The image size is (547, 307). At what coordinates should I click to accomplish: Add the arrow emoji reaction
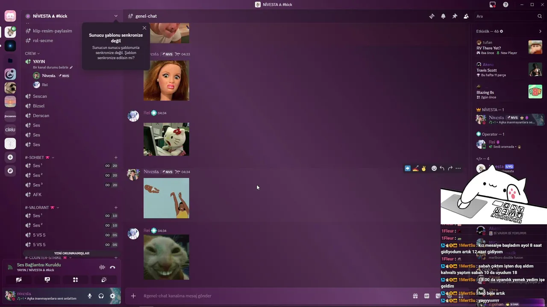pos(408,168)
